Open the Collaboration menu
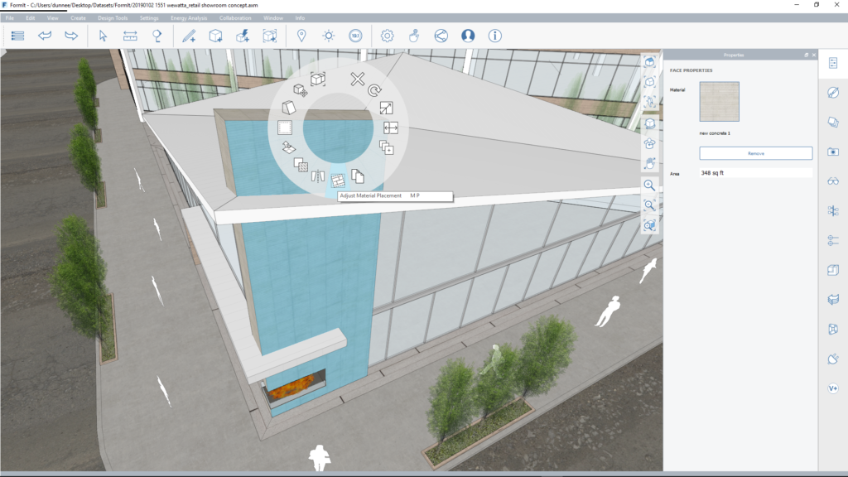Image resolution: width=848 pixels, height=477 pixels. [235, 17]
